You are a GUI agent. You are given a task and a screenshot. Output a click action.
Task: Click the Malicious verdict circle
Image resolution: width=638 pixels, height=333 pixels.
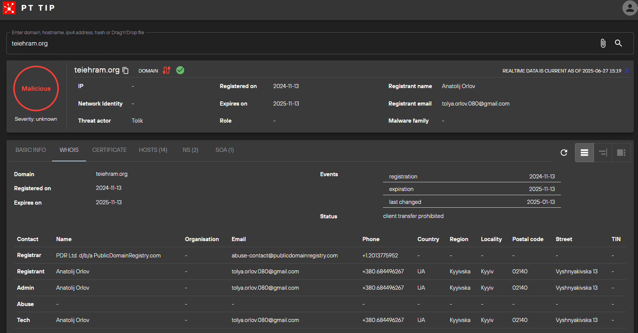coord(36,88)
